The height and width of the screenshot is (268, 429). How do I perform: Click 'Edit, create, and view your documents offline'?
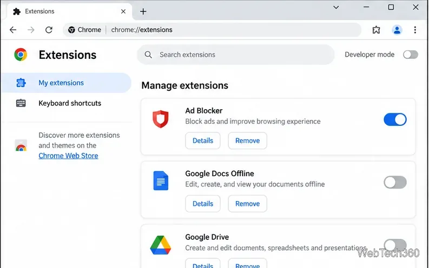coord(255,184)
